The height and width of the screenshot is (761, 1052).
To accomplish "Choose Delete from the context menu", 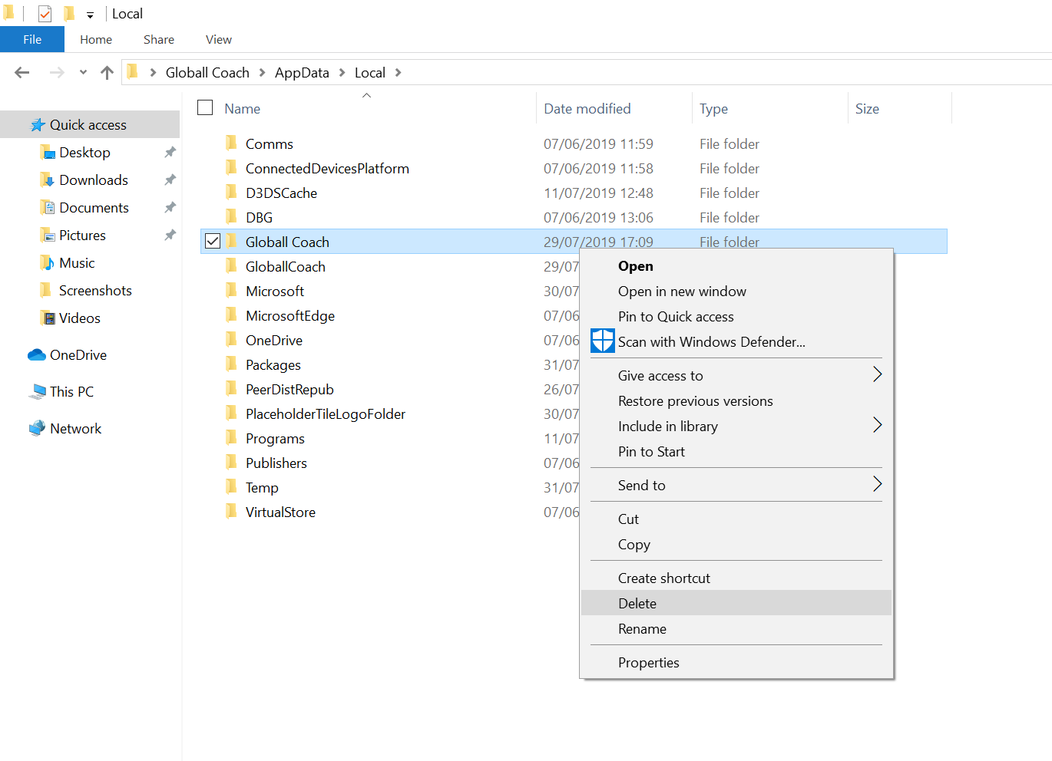I will coord(736,604).
